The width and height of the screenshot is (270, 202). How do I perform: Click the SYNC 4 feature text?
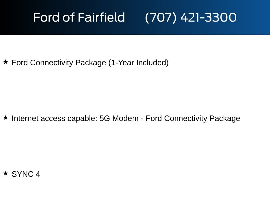click(x=26, y=174)
